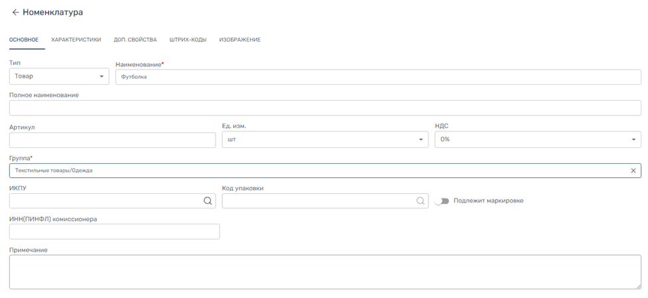648x298 pixels.
Task: Toggle the Подлежит маркировке switch
Action: pos(442,201)
